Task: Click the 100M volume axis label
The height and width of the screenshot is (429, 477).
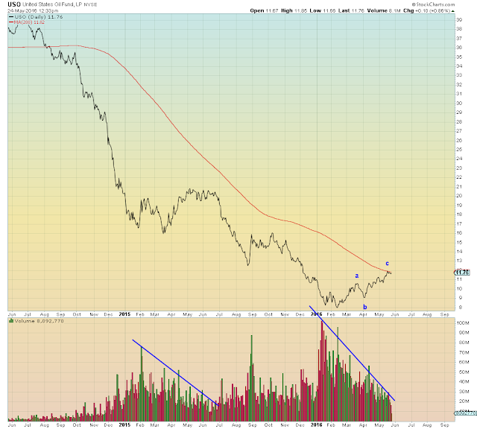Action: (464, 323)
